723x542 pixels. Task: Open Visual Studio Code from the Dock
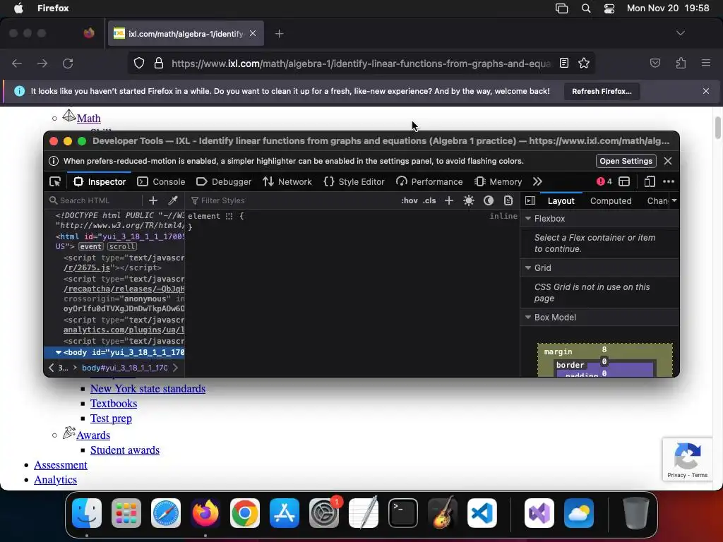tap(482, 513)
